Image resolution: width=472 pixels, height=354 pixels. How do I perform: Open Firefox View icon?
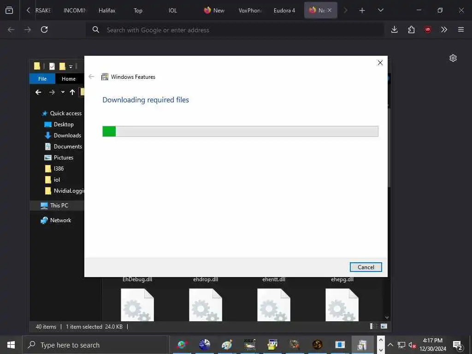(x=9, y=10)
